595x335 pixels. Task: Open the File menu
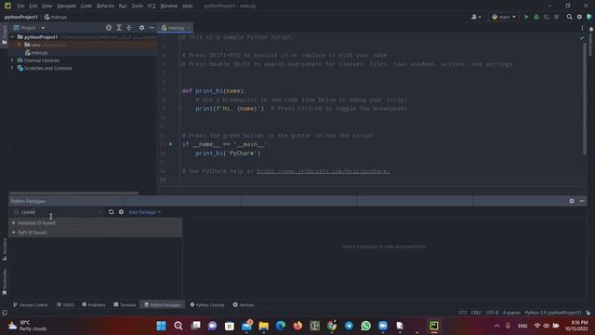(20, 6)
